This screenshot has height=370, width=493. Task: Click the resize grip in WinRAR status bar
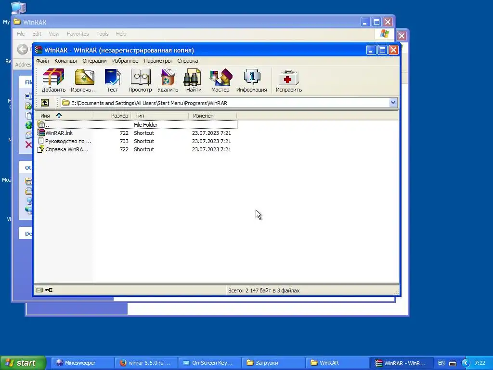[396, 292]
